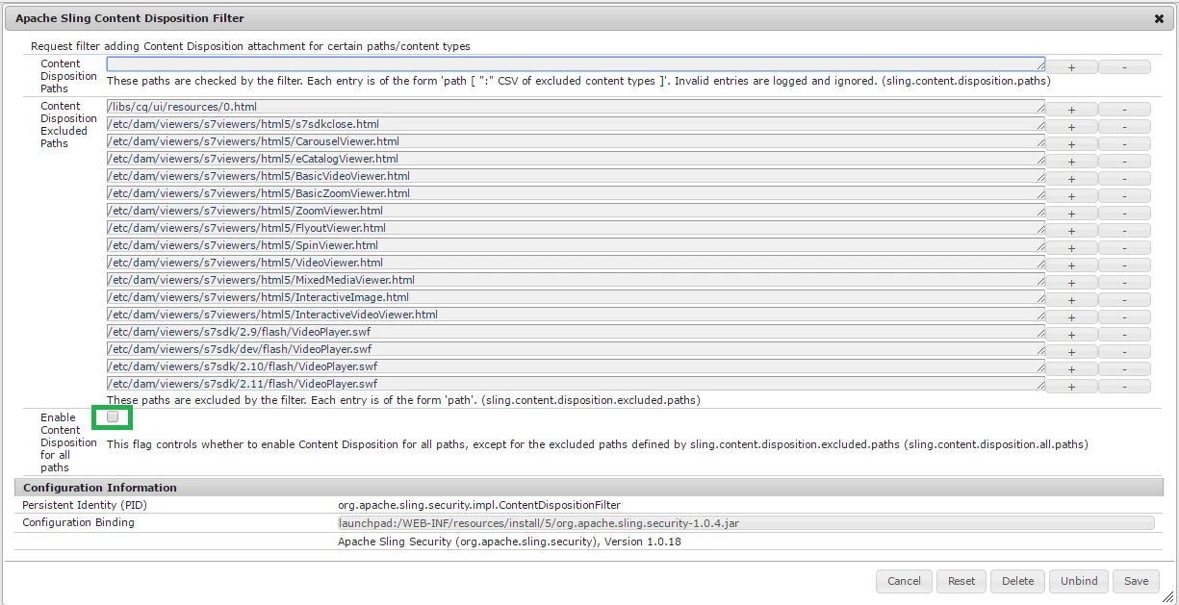The width and height of the screenshot is (1179, 605).
Task: Remove the BasicVideoViewer.html entry
Action: [x=1124, y=179]
